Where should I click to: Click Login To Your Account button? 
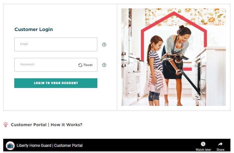coord(56,83)
